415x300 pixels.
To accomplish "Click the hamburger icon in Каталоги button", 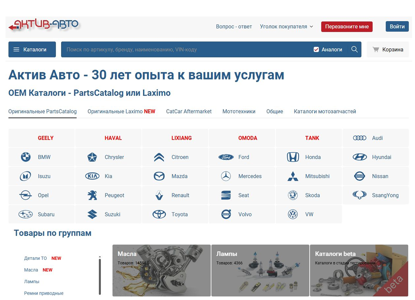I will [x=16, y=50].
